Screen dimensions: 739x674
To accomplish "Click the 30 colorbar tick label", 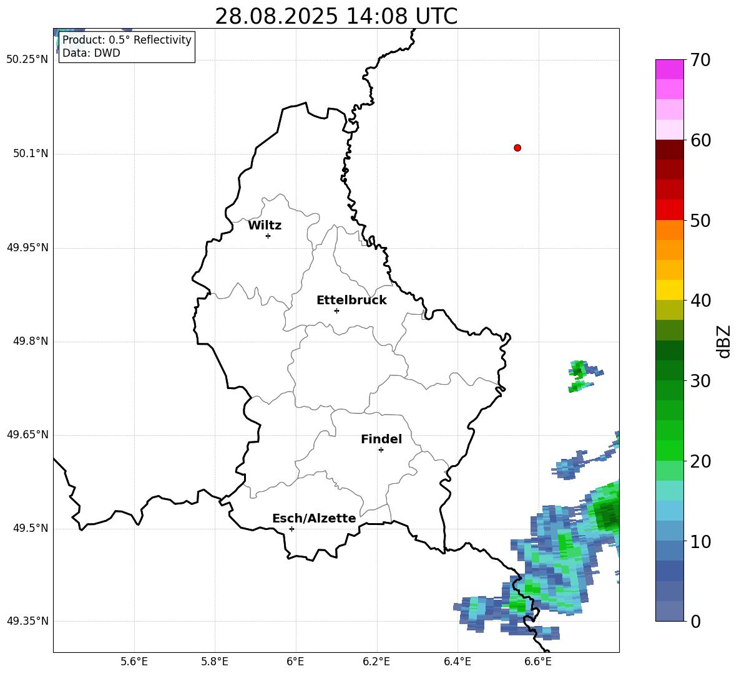I will tap(700, 381).
